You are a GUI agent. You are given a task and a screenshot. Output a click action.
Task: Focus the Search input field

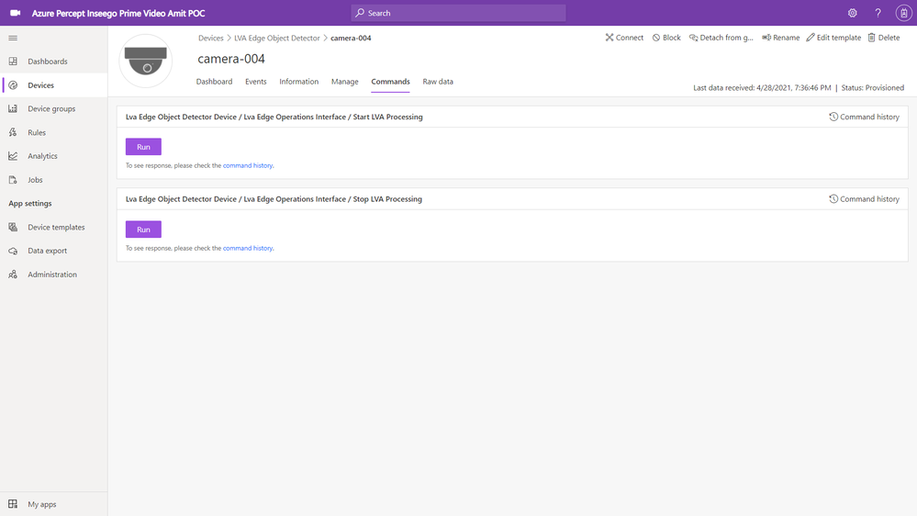click(x=459, y=13)
